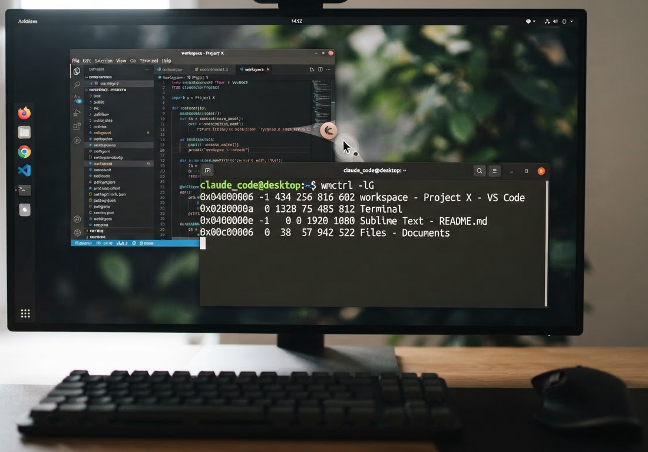Open the Search view in VS Code activity bar

[77, 85]
